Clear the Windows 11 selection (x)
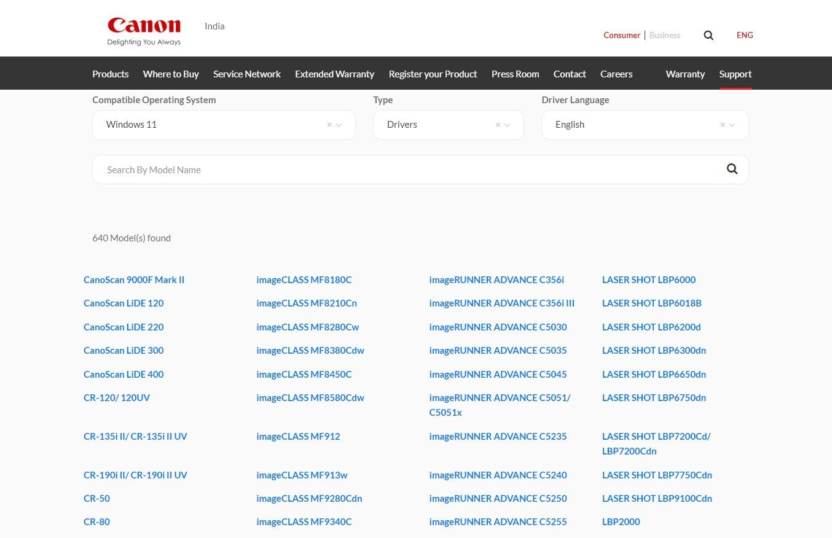 coord(329,125)
